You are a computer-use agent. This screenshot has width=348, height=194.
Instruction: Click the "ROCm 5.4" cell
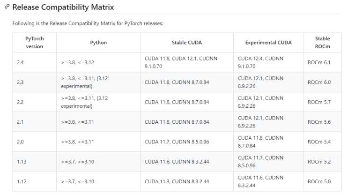click(x=323, y=142)
